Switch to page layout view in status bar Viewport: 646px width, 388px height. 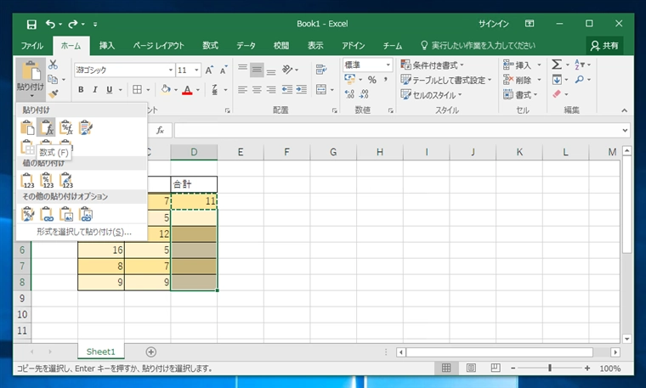pos(471,368)
